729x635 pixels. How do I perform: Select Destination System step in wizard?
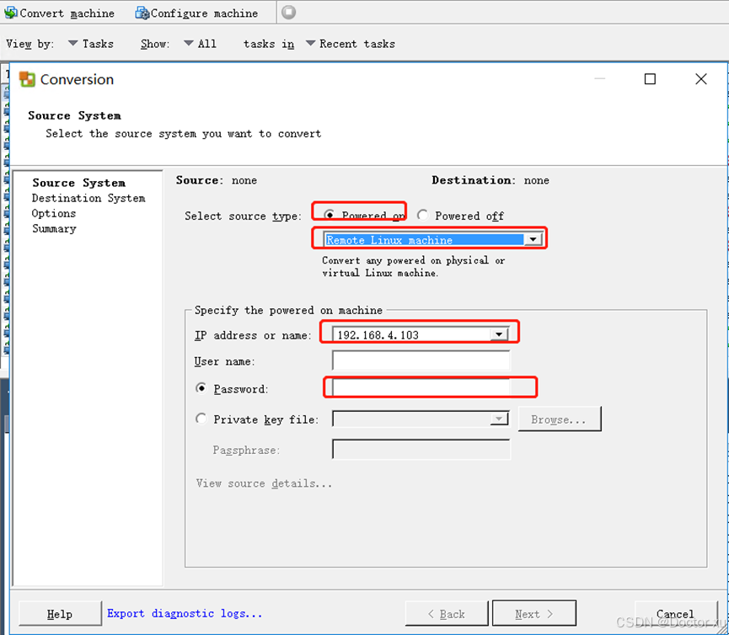(88, 198)
